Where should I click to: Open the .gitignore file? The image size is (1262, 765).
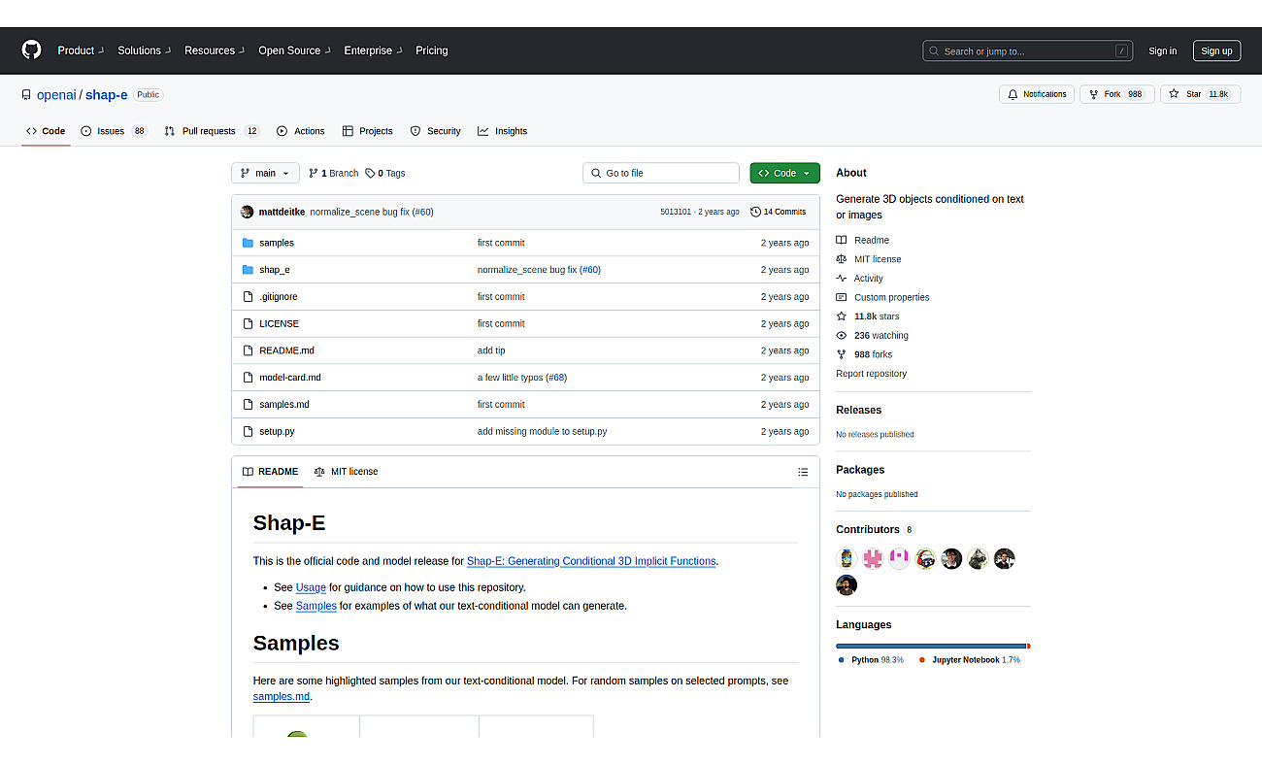pyautogui.click(x=279, y=297)
